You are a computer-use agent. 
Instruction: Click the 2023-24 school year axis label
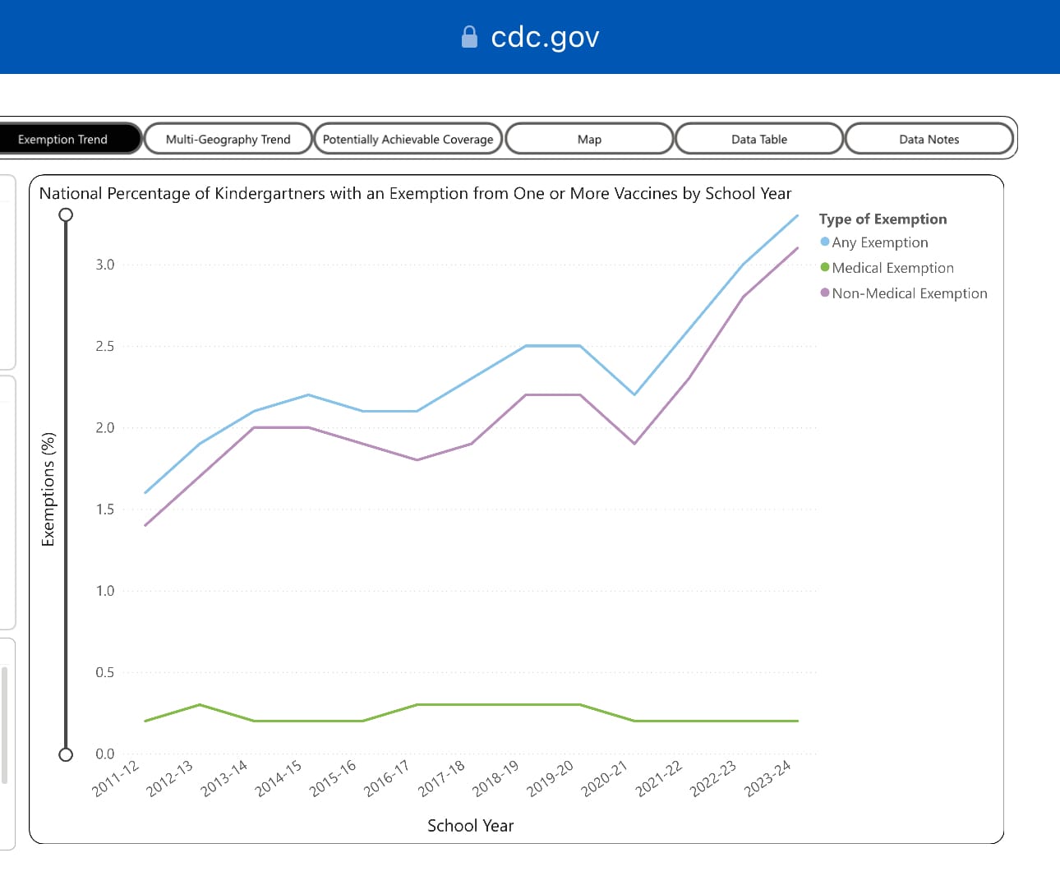click(x=767, y=778)
